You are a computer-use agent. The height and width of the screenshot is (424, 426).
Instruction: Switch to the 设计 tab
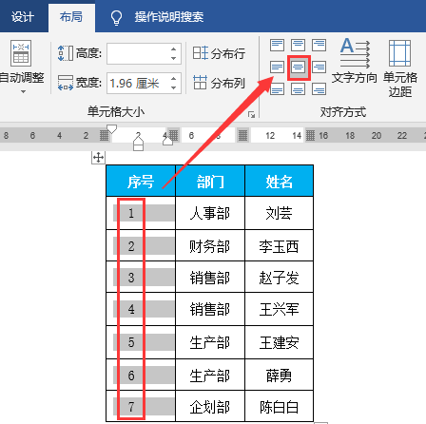point(22,17)
